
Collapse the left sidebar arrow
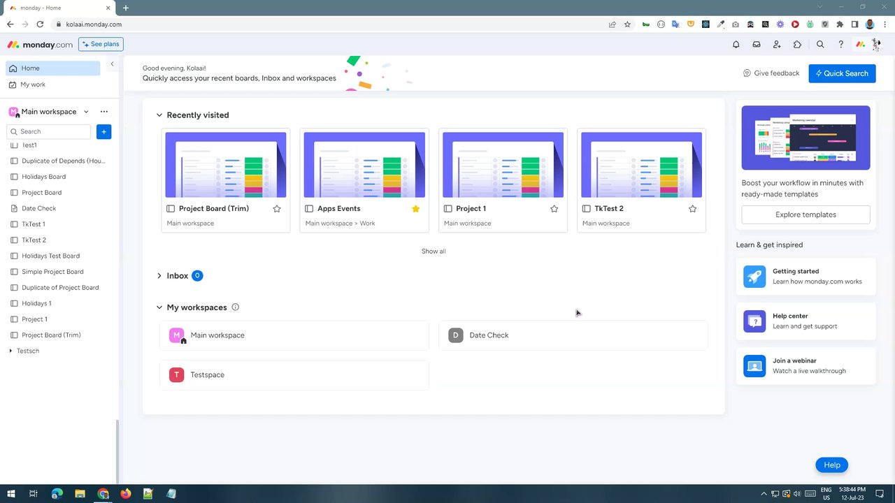click(x=112, y=64)
